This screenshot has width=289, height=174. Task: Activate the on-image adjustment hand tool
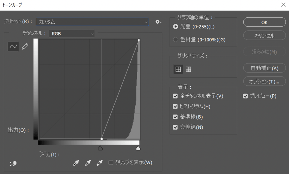pyautogui.click(x=13, y=163)
